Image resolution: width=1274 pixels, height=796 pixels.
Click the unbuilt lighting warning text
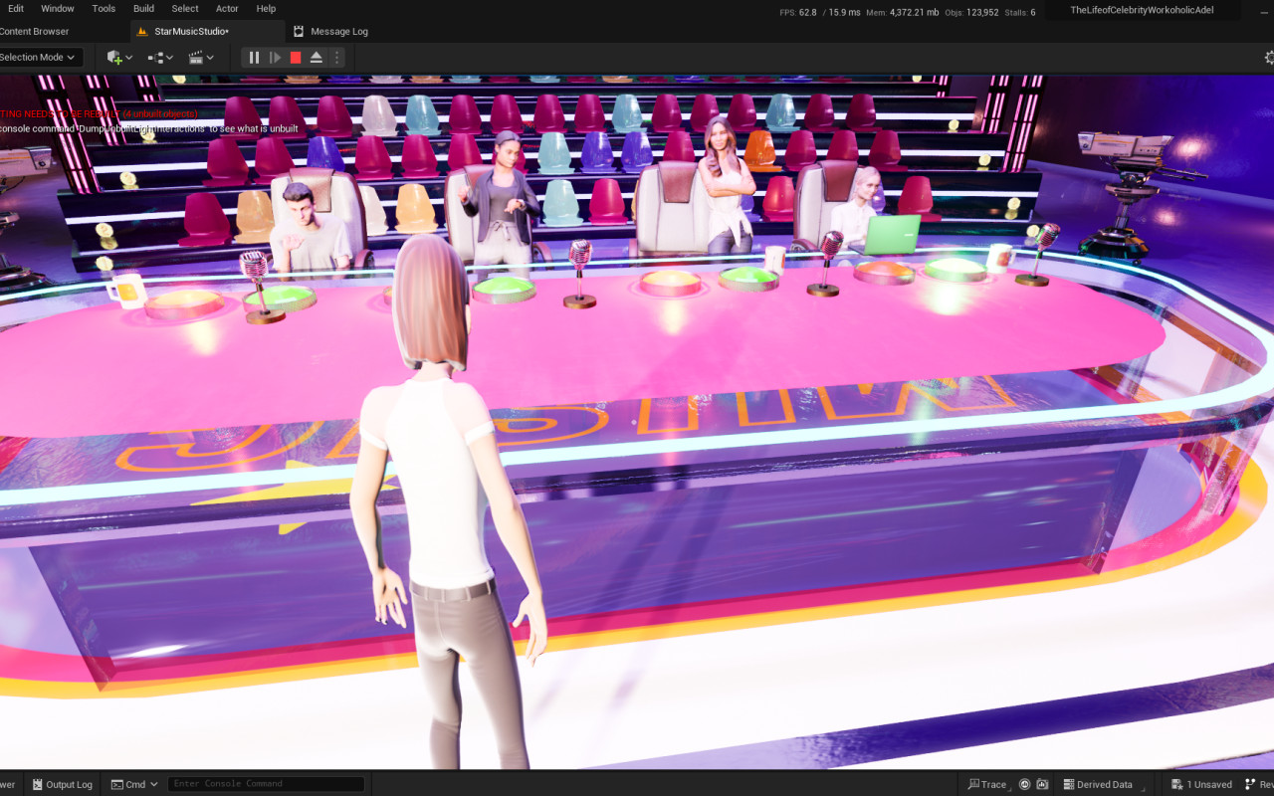pos(100,113)
